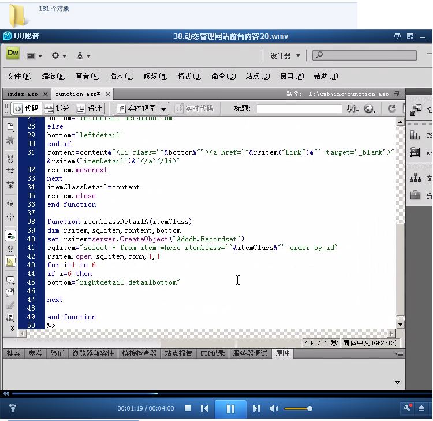433x421 pixels.
Task: Click expand all icon
Action: 10,185
